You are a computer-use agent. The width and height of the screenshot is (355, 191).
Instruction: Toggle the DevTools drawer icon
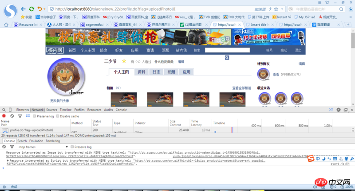[331, 110]
